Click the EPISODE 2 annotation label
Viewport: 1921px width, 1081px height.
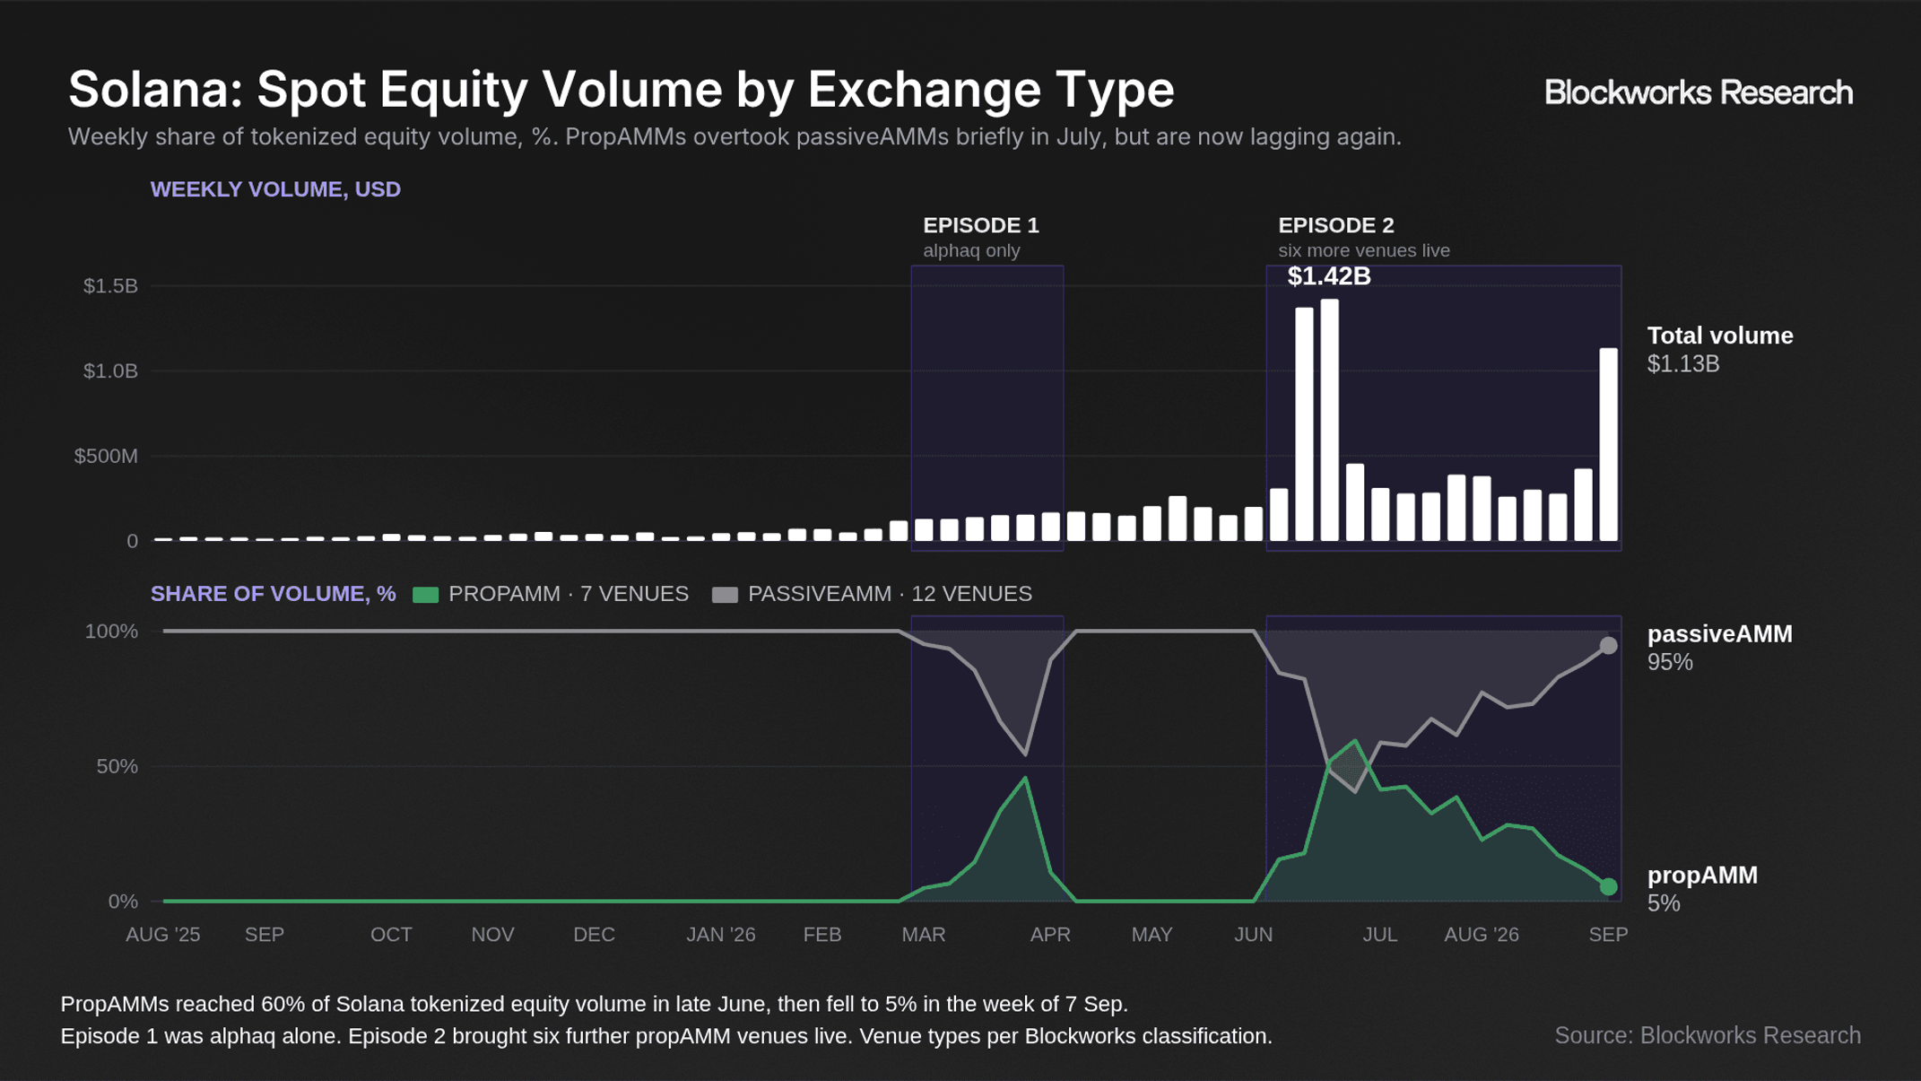1336,225
